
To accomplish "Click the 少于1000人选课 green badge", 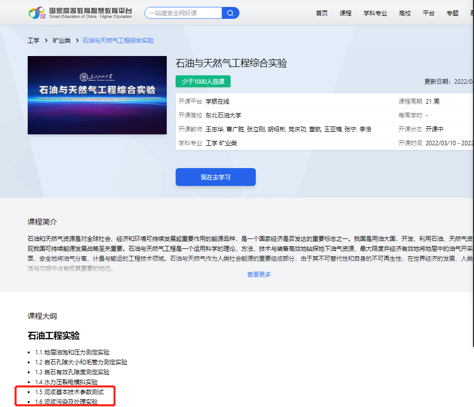I will (203, 81).
